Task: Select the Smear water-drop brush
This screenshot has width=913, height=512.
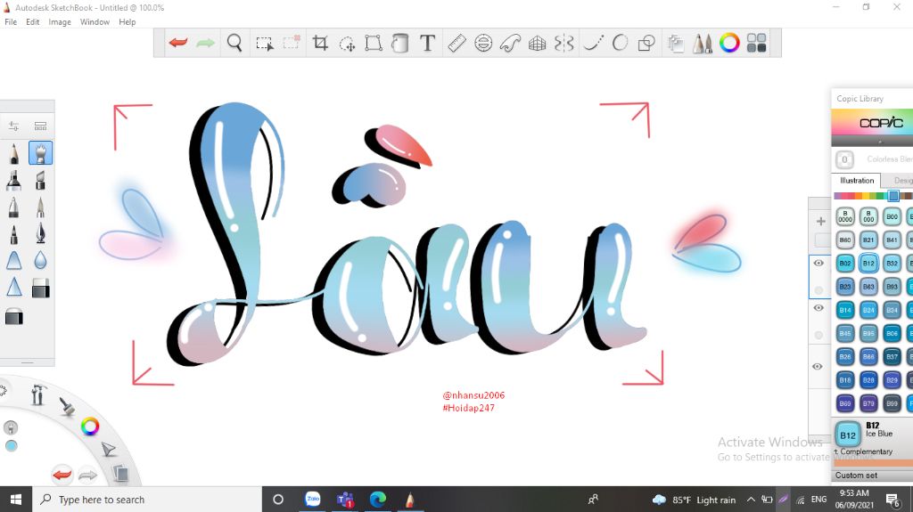Action: coord(40,261)
